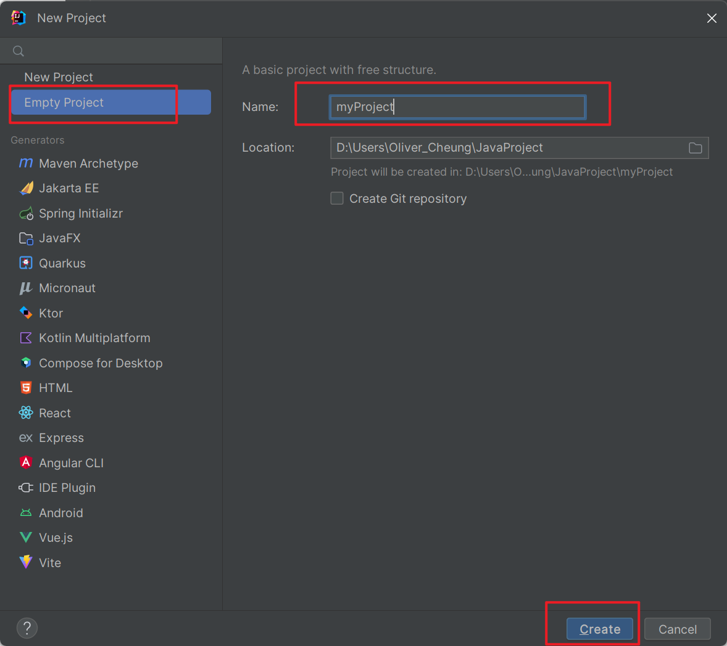Viewport: 727px width, 646px height.
Task: Click the IDE Plugin plug icon
Action: coord(26,488)
